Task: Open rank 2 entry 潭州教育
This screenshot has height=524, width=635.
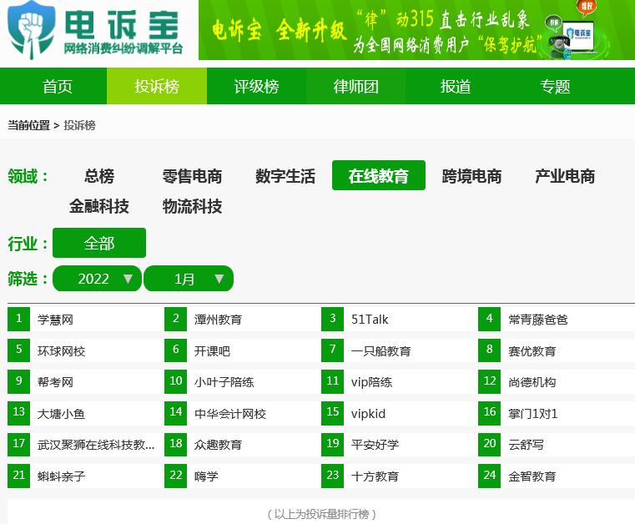Action: point(218,320)
